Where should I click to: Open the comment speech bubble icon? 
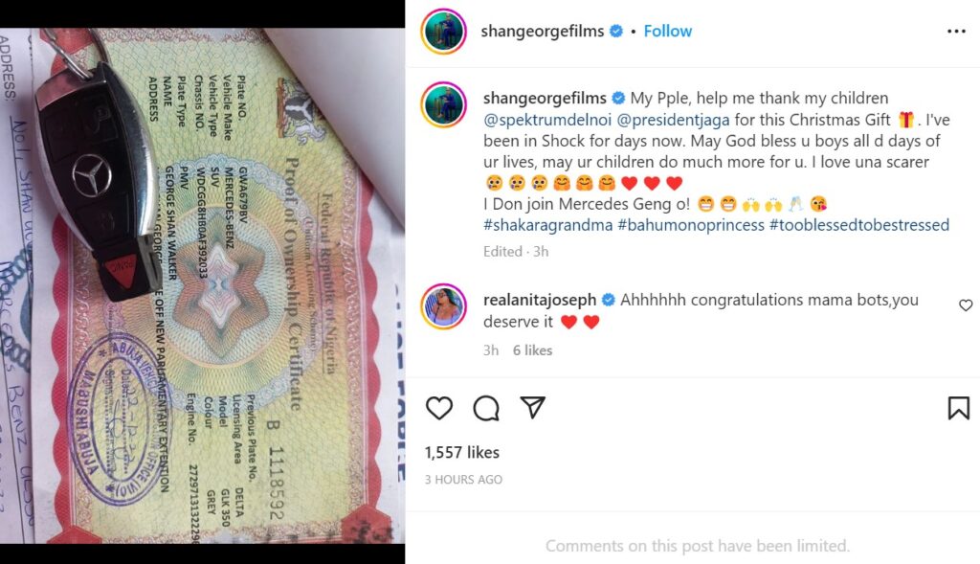[486, 408]
